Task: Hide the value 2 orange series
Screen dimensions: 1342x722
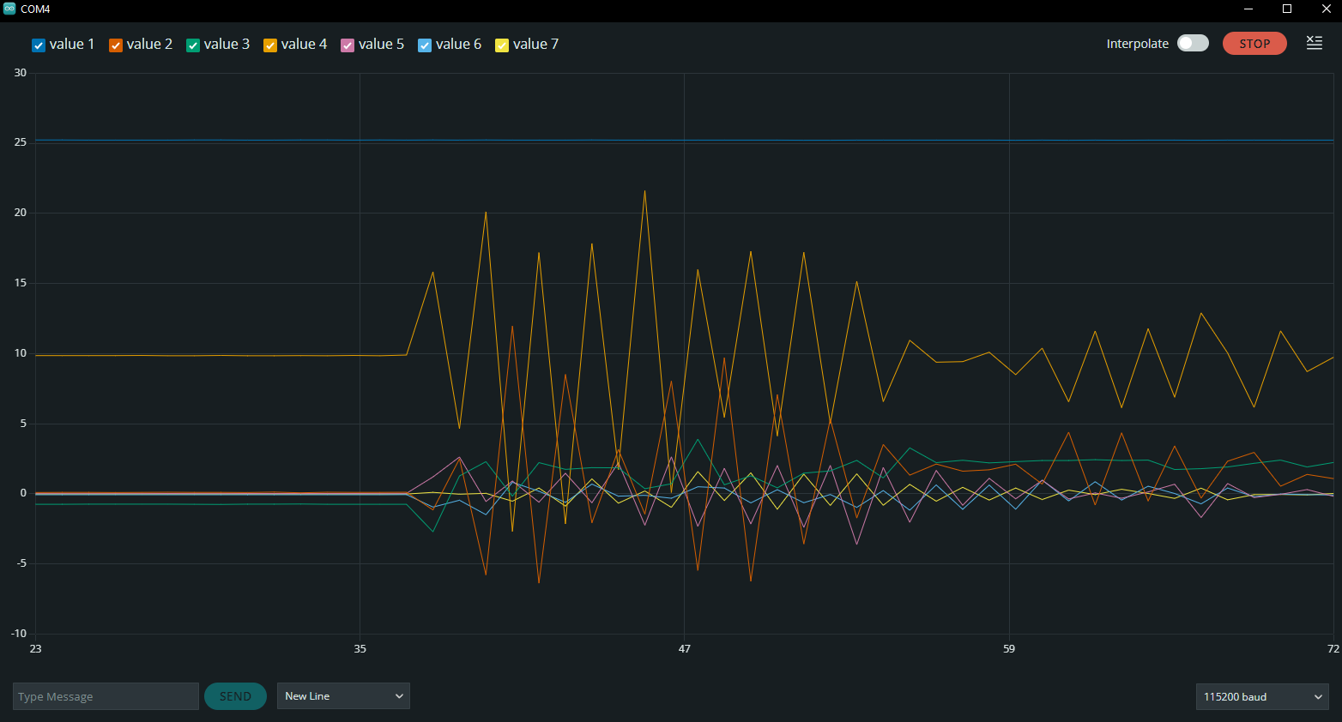Action: [x=116, y=45]
